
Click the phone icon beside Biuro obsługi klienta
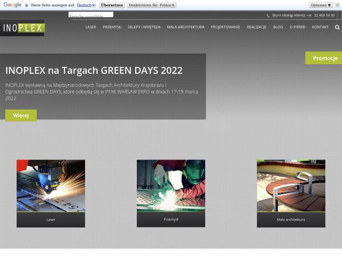[x=268, y=16]
